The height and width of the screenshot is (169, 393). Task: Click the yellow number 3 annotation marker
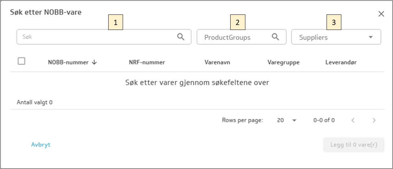click(x=334, y=23)
